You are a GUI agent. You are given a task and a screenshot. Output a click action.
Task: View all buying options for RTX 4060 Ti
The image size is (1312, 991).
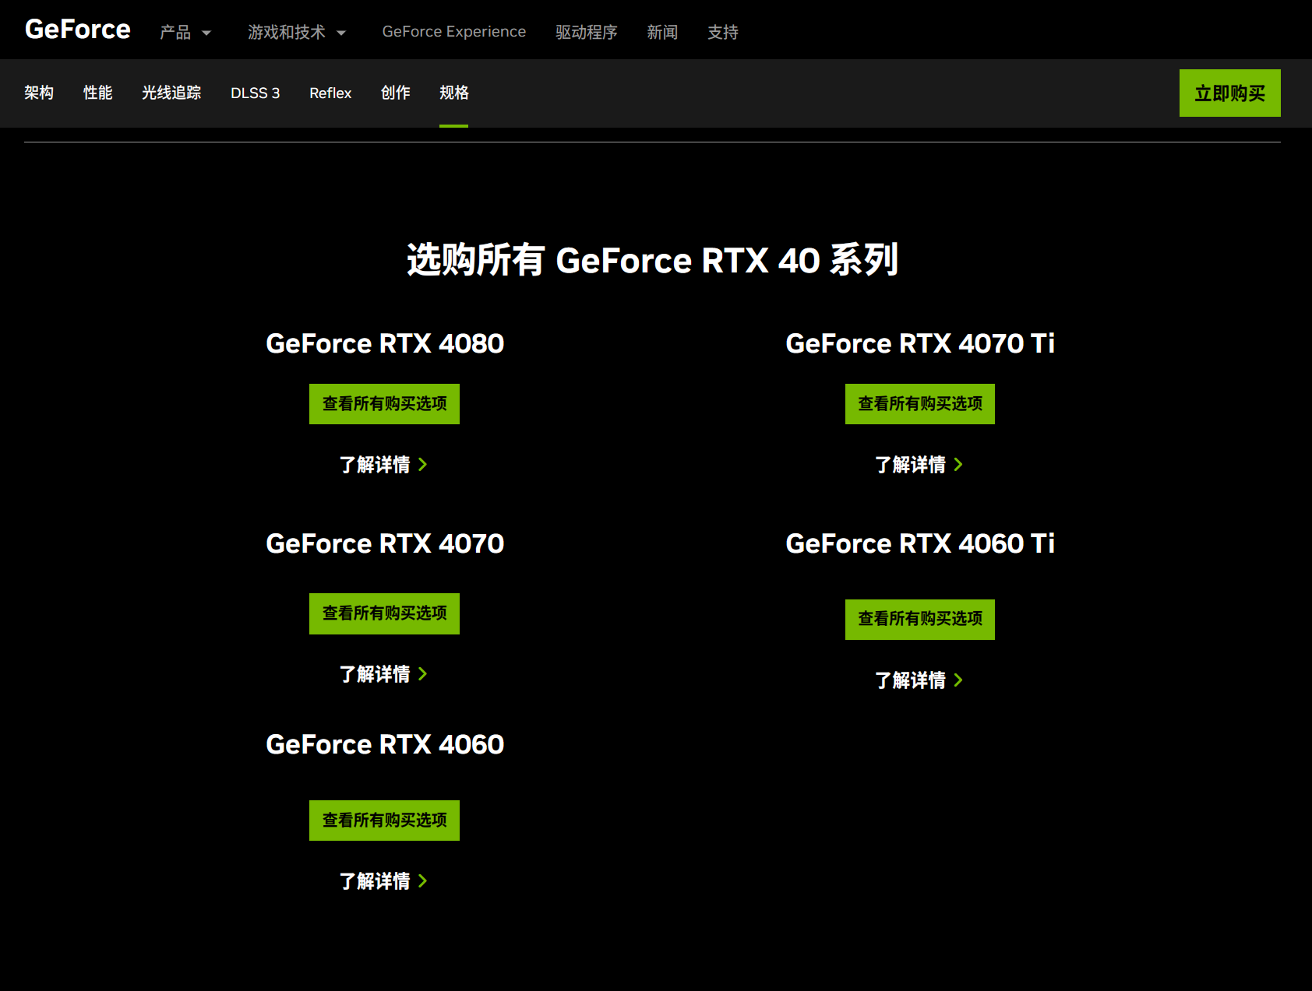[920, 620]
